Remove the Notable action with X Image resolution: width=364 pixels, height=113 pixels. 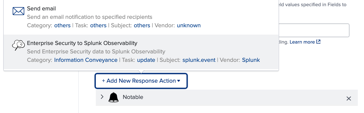tap(349, 98)
